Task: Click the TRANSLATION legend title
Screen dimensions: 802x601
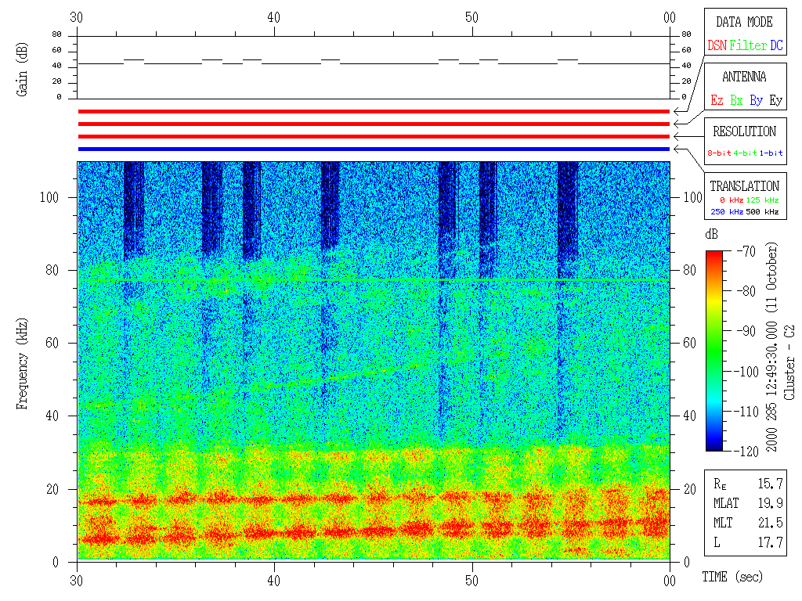Action: click(x=744, y=186)
